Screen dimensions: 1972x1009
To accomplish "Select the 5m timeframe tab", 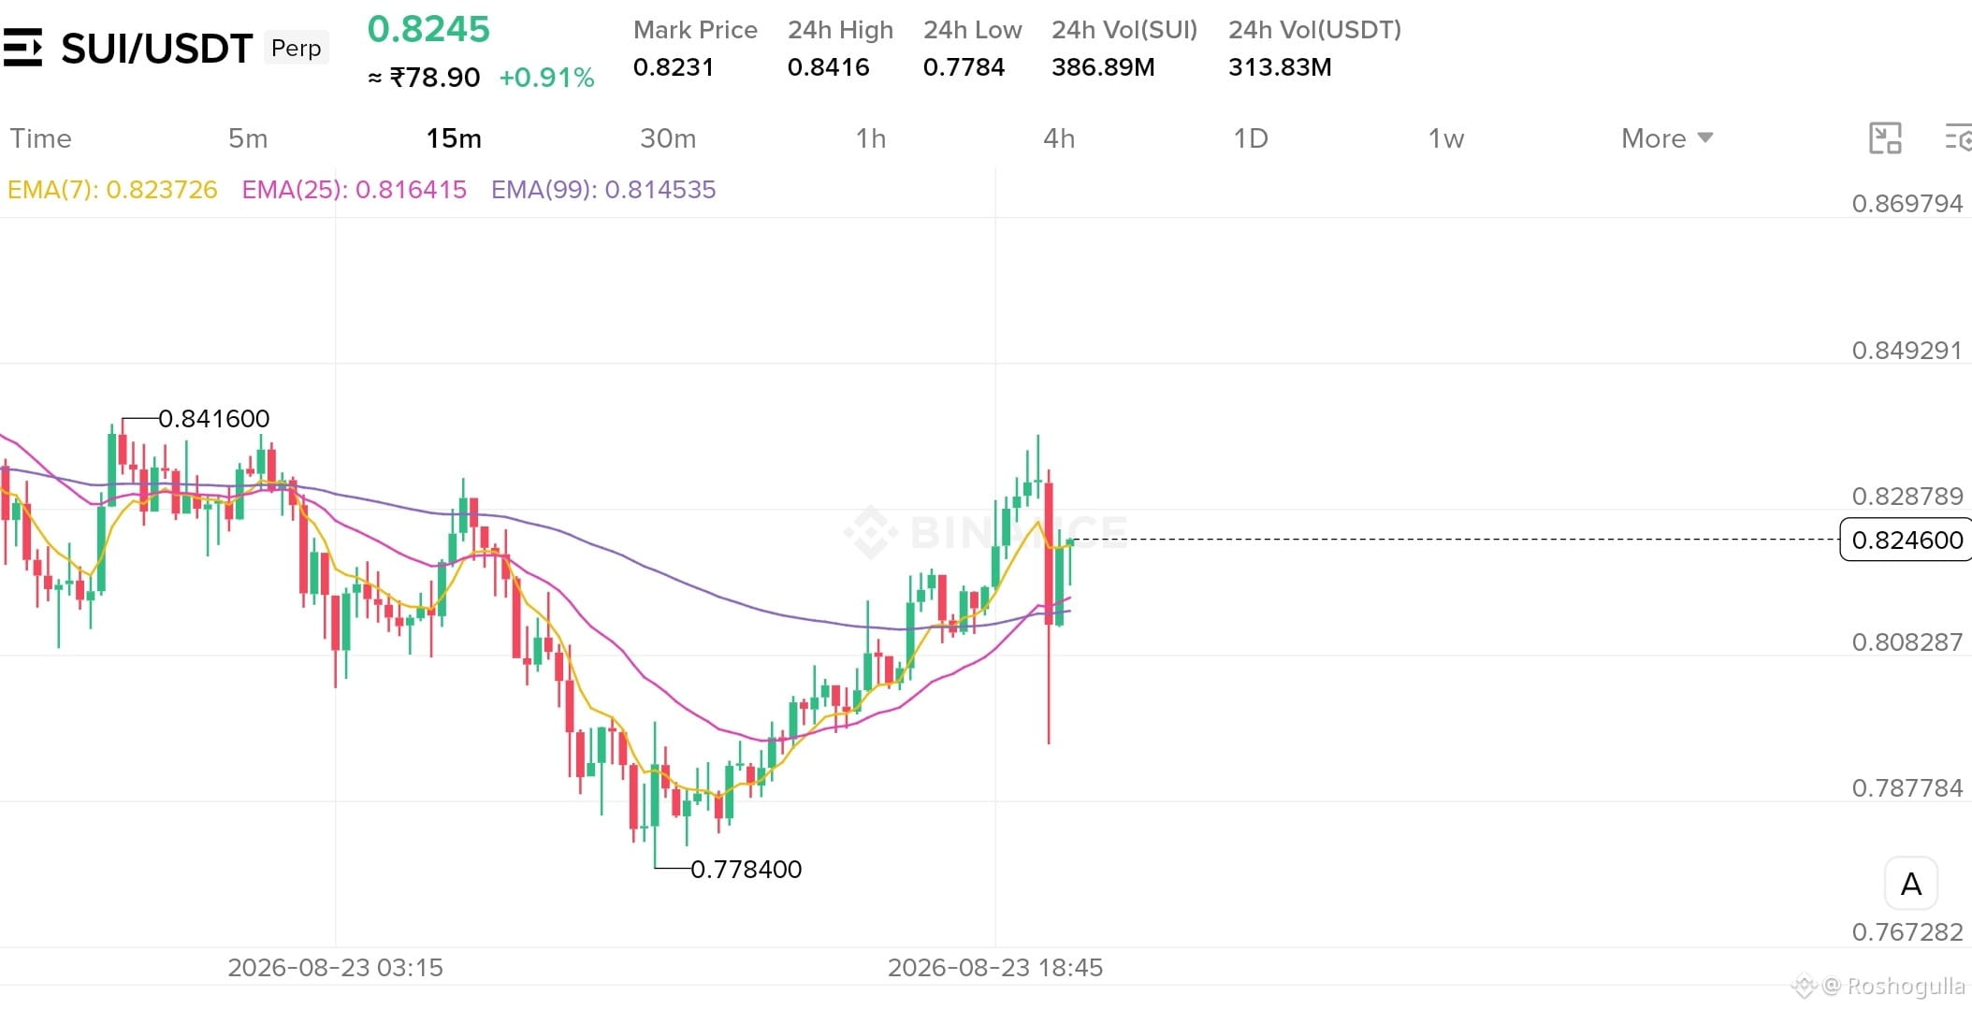I will (x=248, y=138).
